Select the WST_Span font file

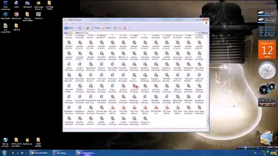(x=166, y=110)
